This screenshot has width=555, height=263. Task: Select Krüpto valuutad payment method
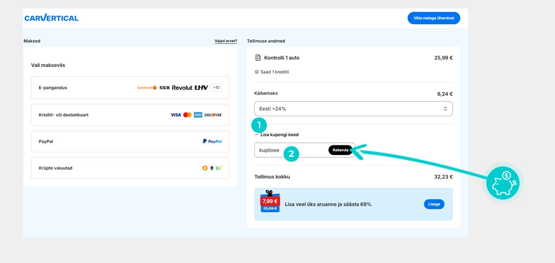tap(130, 168)
